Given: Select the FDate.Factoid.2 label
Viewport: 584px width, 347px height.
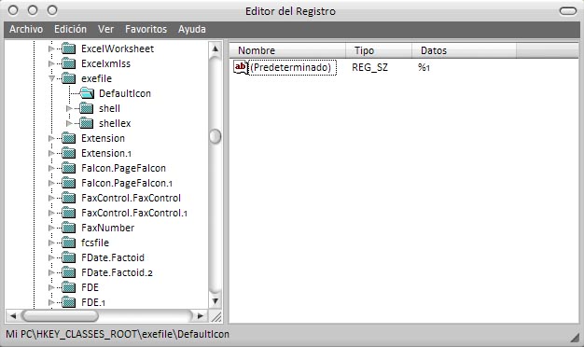Looking at the screenshot, I should point(117,272).
